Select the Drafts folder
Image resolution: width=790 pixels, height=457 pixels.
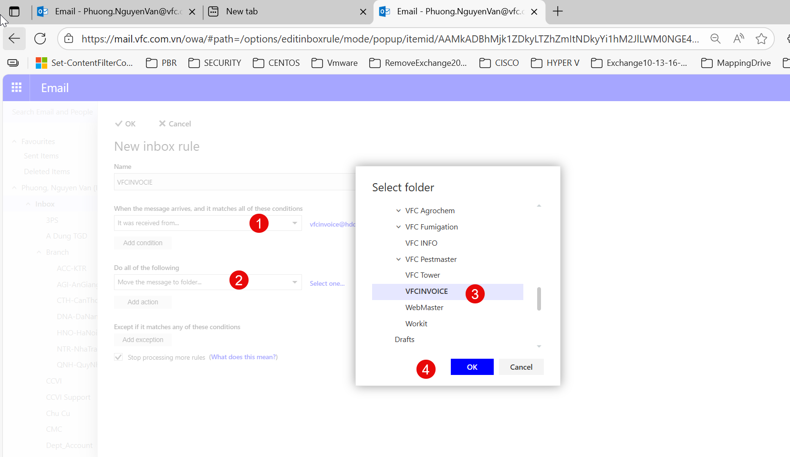pos(405,340)
